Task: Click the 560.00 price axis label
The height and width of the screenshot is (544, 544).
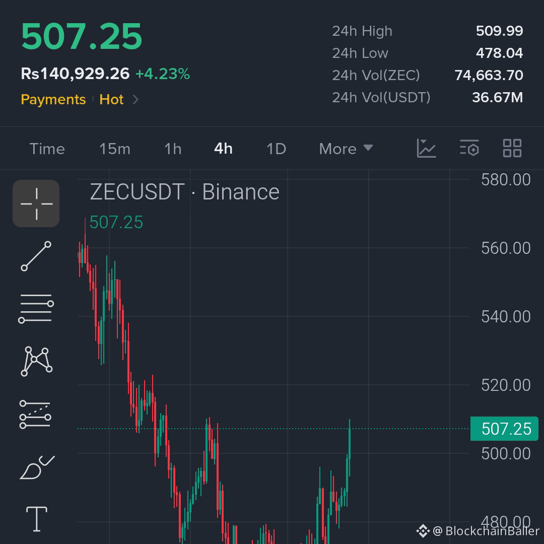Action: click(x=506, y=248)
